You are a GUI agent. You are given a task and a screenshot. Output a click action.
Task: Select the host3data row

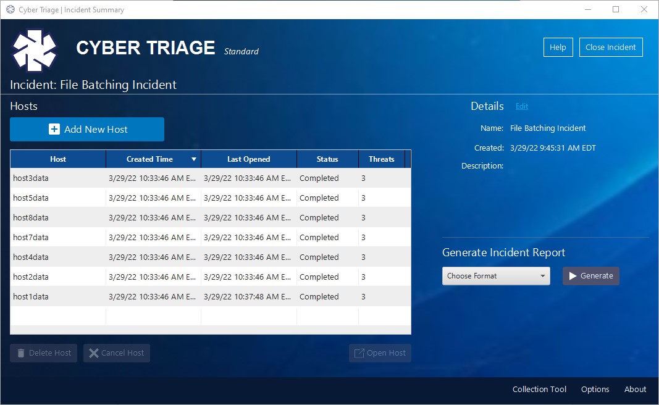(x=211, y=178)
